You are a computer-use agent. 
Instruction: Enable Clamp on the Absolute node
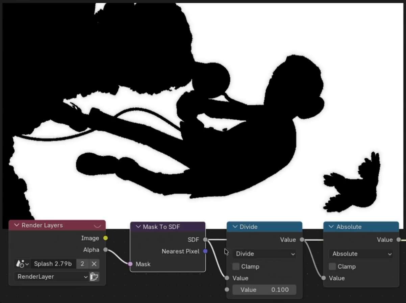coord(332,267)
